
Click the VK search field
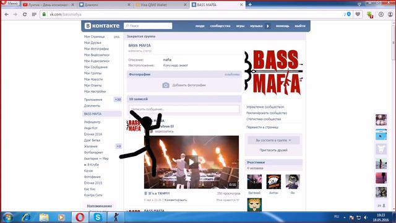click(x=148, y=26)
